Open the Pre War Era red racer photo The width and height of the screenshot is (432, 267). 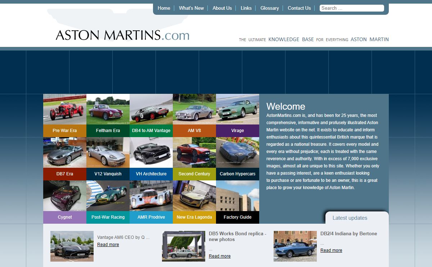click(x=65, y=109)
